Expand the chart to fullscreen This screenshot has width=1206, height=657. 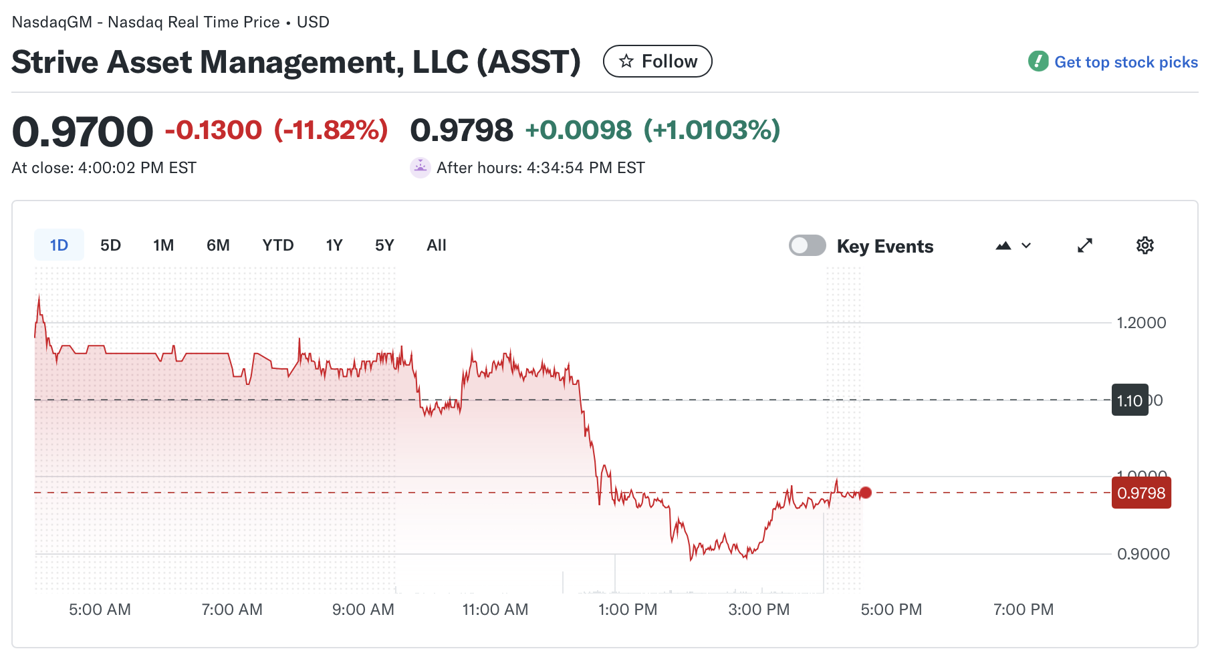[1085, 245]
